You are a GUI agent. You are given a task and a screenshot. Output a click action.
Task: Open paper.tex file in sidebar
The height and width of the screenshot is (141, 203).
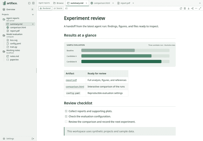pyautogui.click(x=14, y=60)
